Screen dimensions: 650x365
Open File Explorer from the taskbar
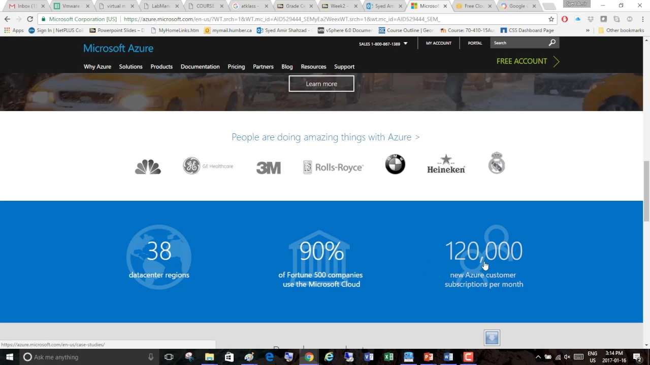pos(209,357)
